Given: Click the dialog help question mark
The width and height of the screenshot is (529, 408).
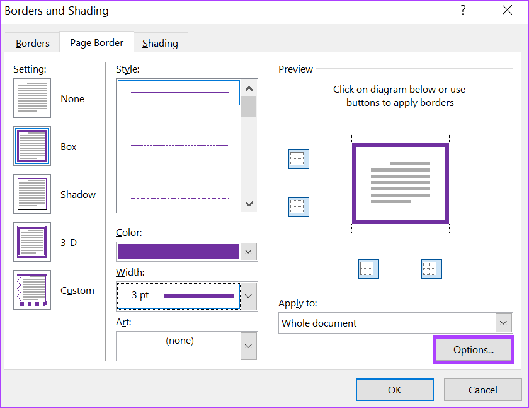Looking at the screenshot, I should pos(463,10).
